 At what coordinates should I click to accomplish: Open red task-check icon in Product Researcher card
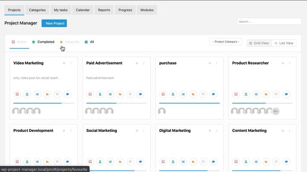236,94
